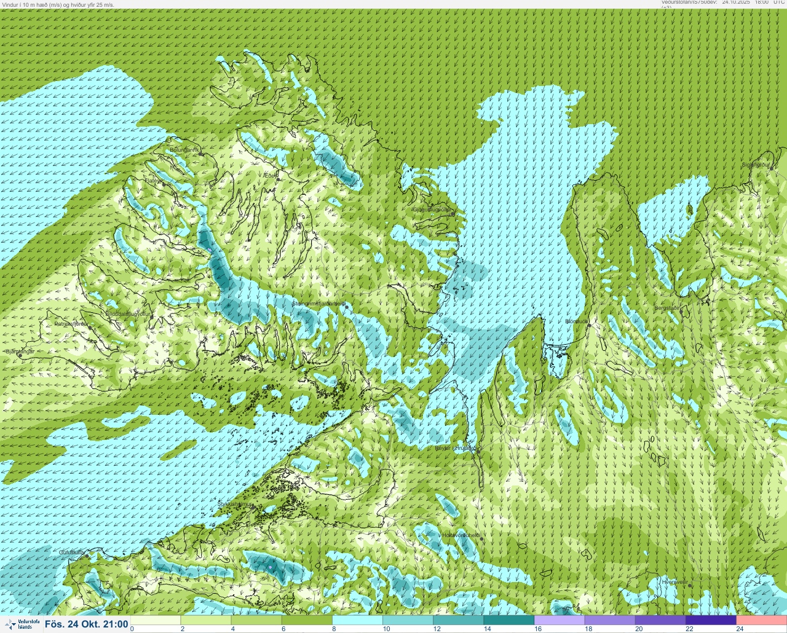Click the 0–2 m/s pale yellow legend swatch
The image size is (787, 633).
pos(156,620)
